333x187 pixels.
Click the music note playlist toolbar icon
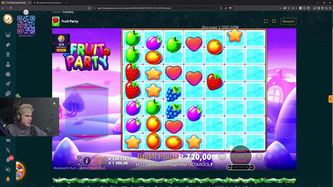coord(315,8)
